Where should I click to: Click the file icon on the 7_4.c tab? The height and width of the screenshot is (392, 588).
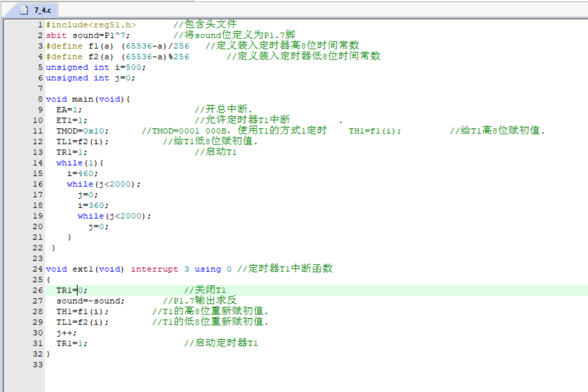point(24,10)
